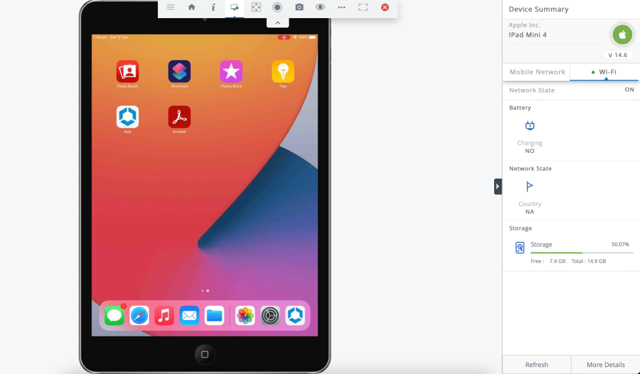
Task: Open the device info icon
Action: [213, 8]
